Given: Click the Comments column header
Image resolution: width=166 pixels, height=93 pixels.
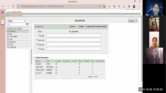Looking at the screenshot, I should (x=100, y=61).
